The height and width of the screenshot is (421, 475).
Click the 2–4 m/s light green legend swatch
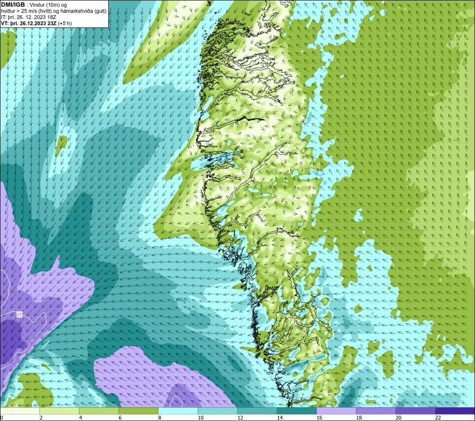pyautogui.click(x=59, y=411)
